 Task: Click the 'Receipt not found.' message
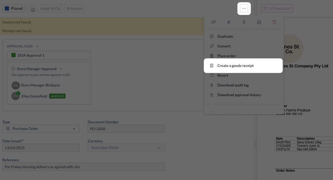click(x=17, y=31)
